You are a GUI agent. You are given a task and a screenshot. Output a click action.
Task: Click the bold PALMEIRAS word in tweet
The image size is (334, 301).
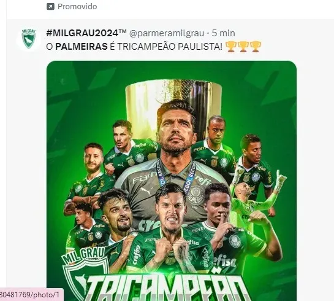[x=82, y=47]
